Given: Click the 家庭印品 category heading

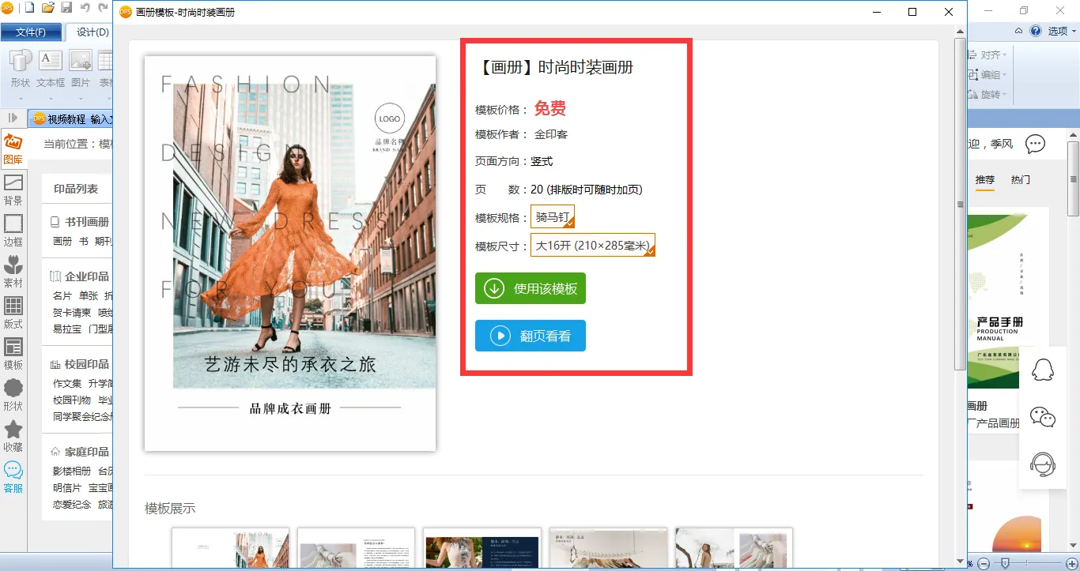Looking at the screenshot, I should pos(81,452).
